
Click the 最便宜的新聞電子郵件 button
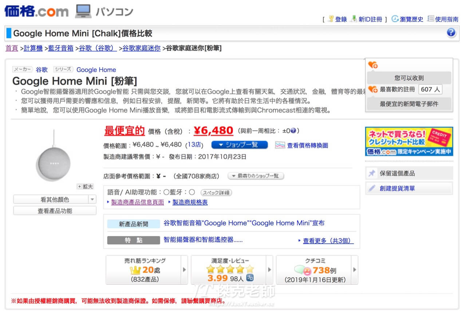pyautogui.click(x=409, y=104)
